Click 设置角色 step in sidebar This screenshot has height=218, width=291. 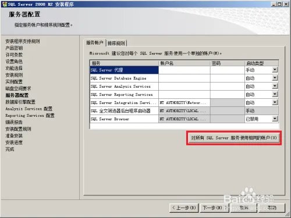[14, 62]
